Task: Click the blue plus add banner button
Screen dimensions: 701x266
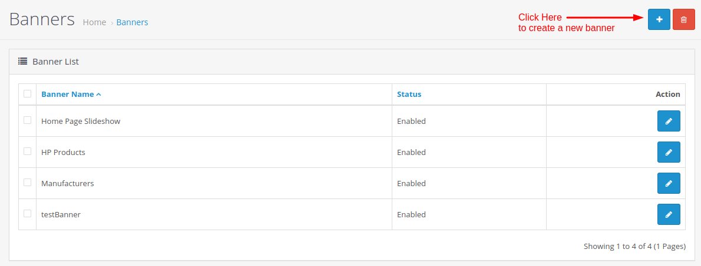Action: [659, 19]
